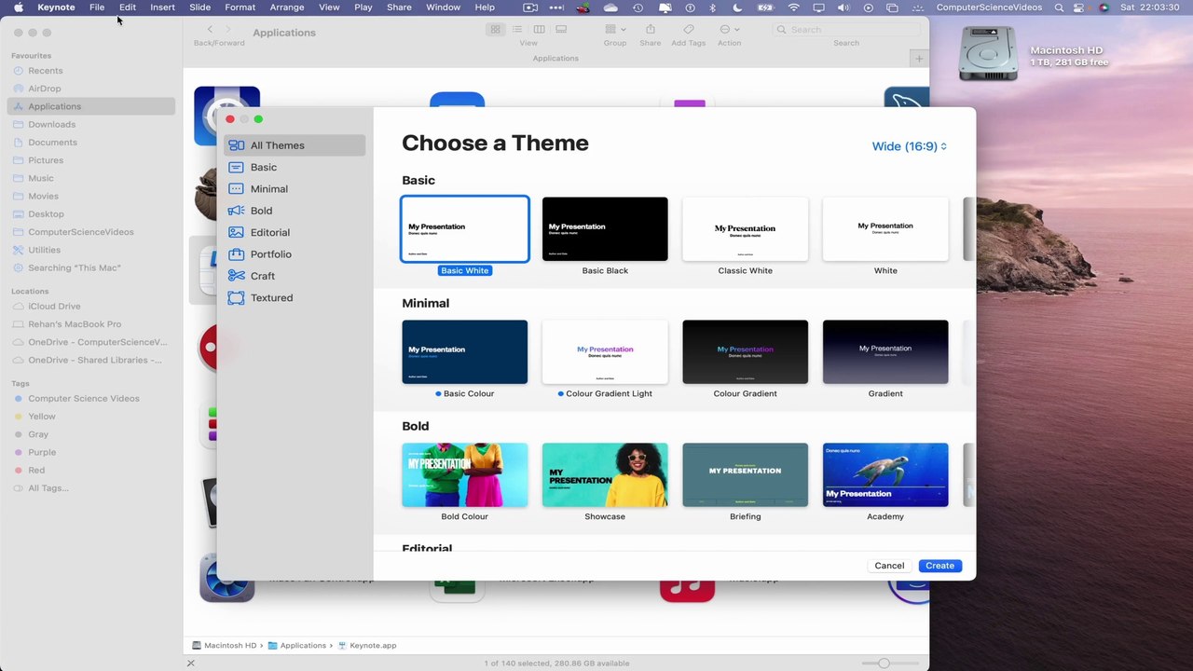Select the Basic White theme
Viewport: 1193px width, 671px height.
point(464,229)
